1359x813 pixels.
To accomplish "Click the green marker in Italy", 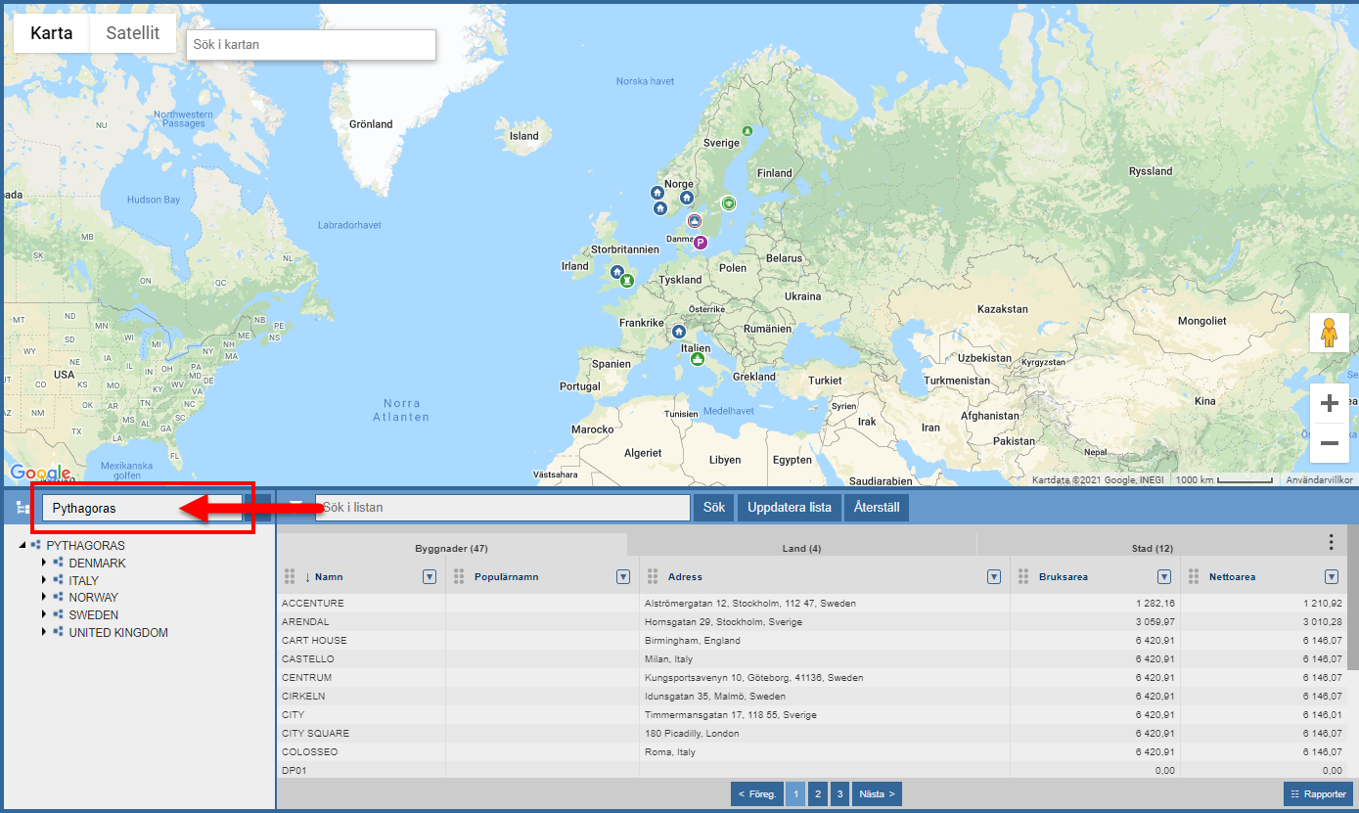I will [698, 359].
